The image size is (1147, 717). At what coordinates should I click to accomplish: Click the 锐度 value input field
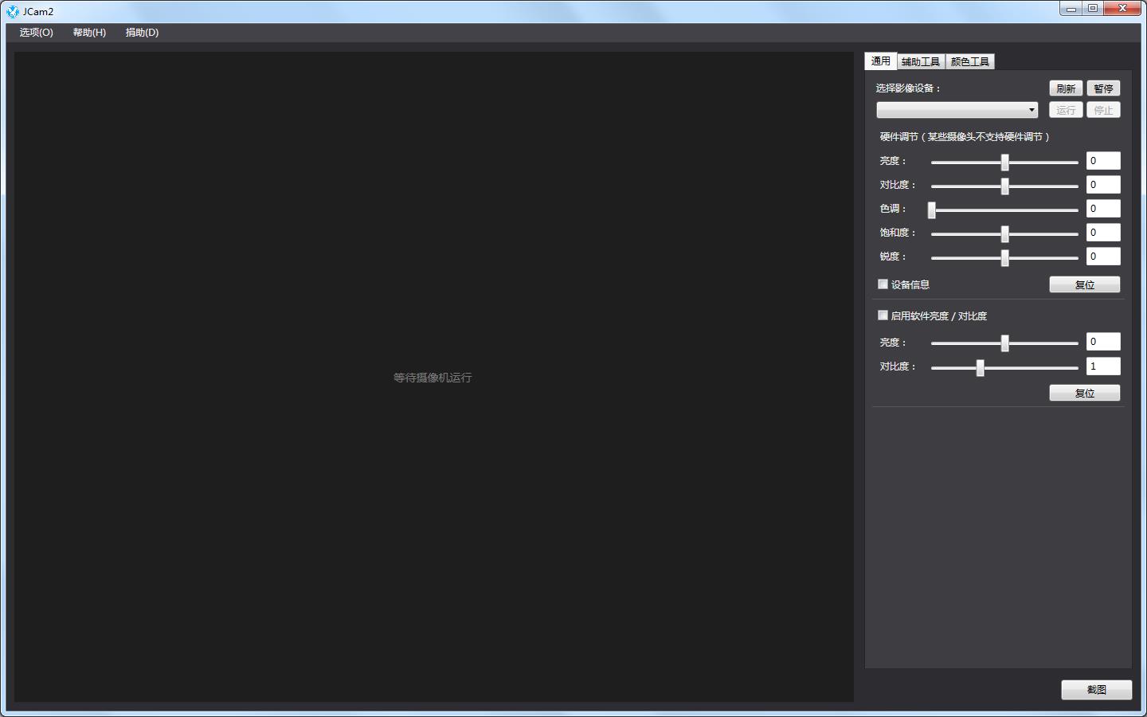coord(1103,257)
